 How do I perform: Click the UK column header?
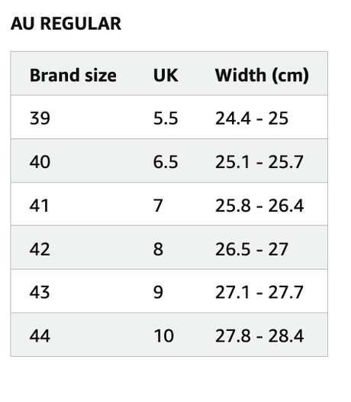pyautogui.click(x=166, y=76)
